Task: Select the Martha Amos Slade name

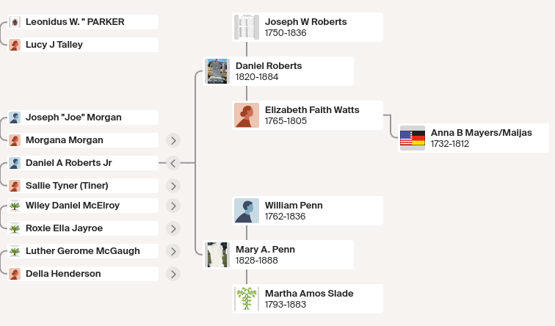Action: (x=309, y=294)
